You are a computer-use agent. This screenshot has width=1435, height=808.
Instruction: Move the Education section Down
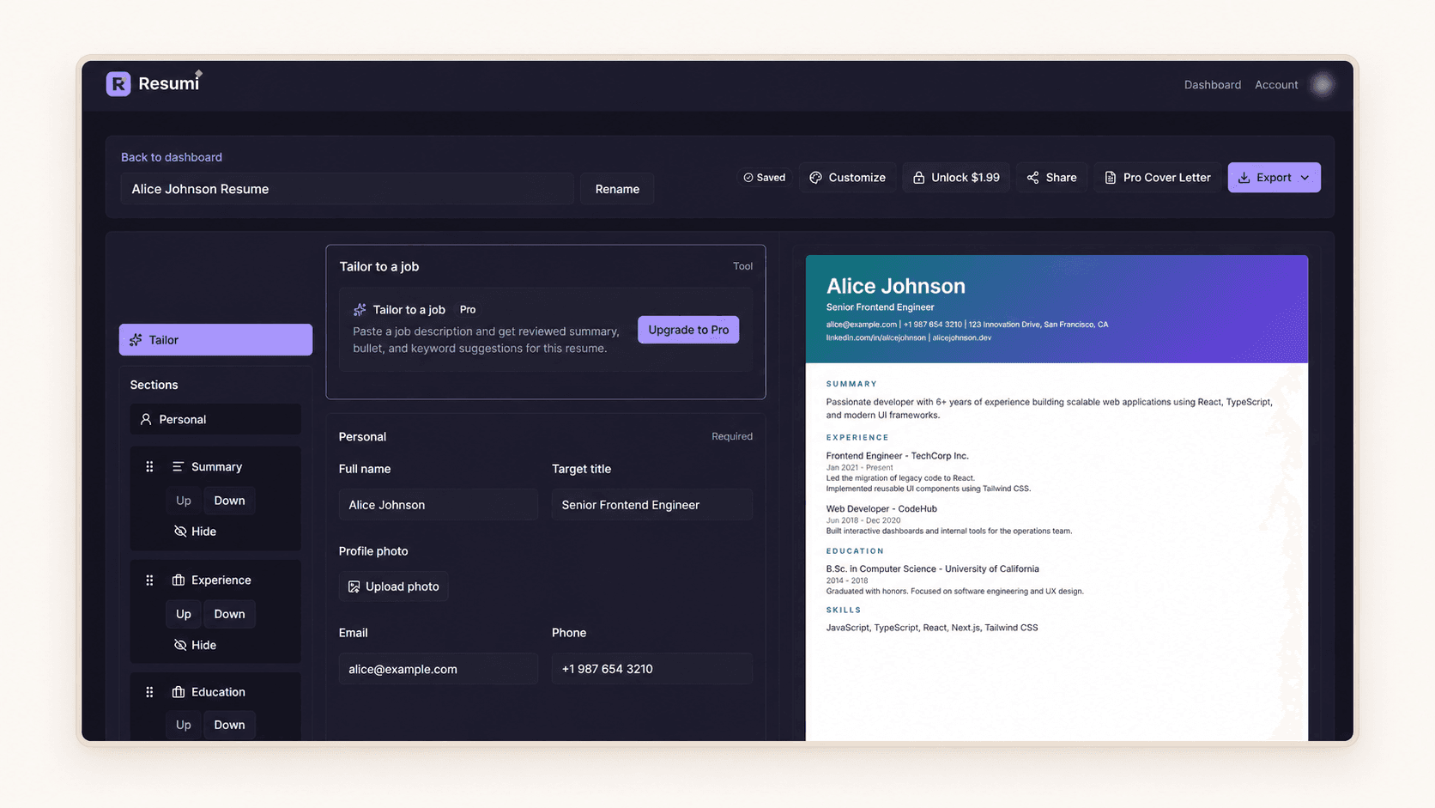coord(229,725)
